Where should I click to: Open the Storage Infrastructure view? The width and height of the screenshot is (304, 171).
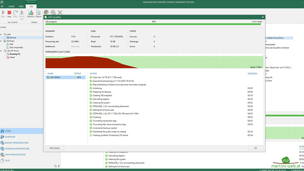pos(22,149)
